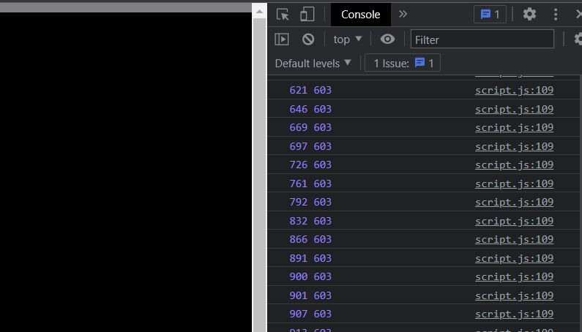Open the Console tab
Screen dimensions: 582x332
tap(360, 15)
